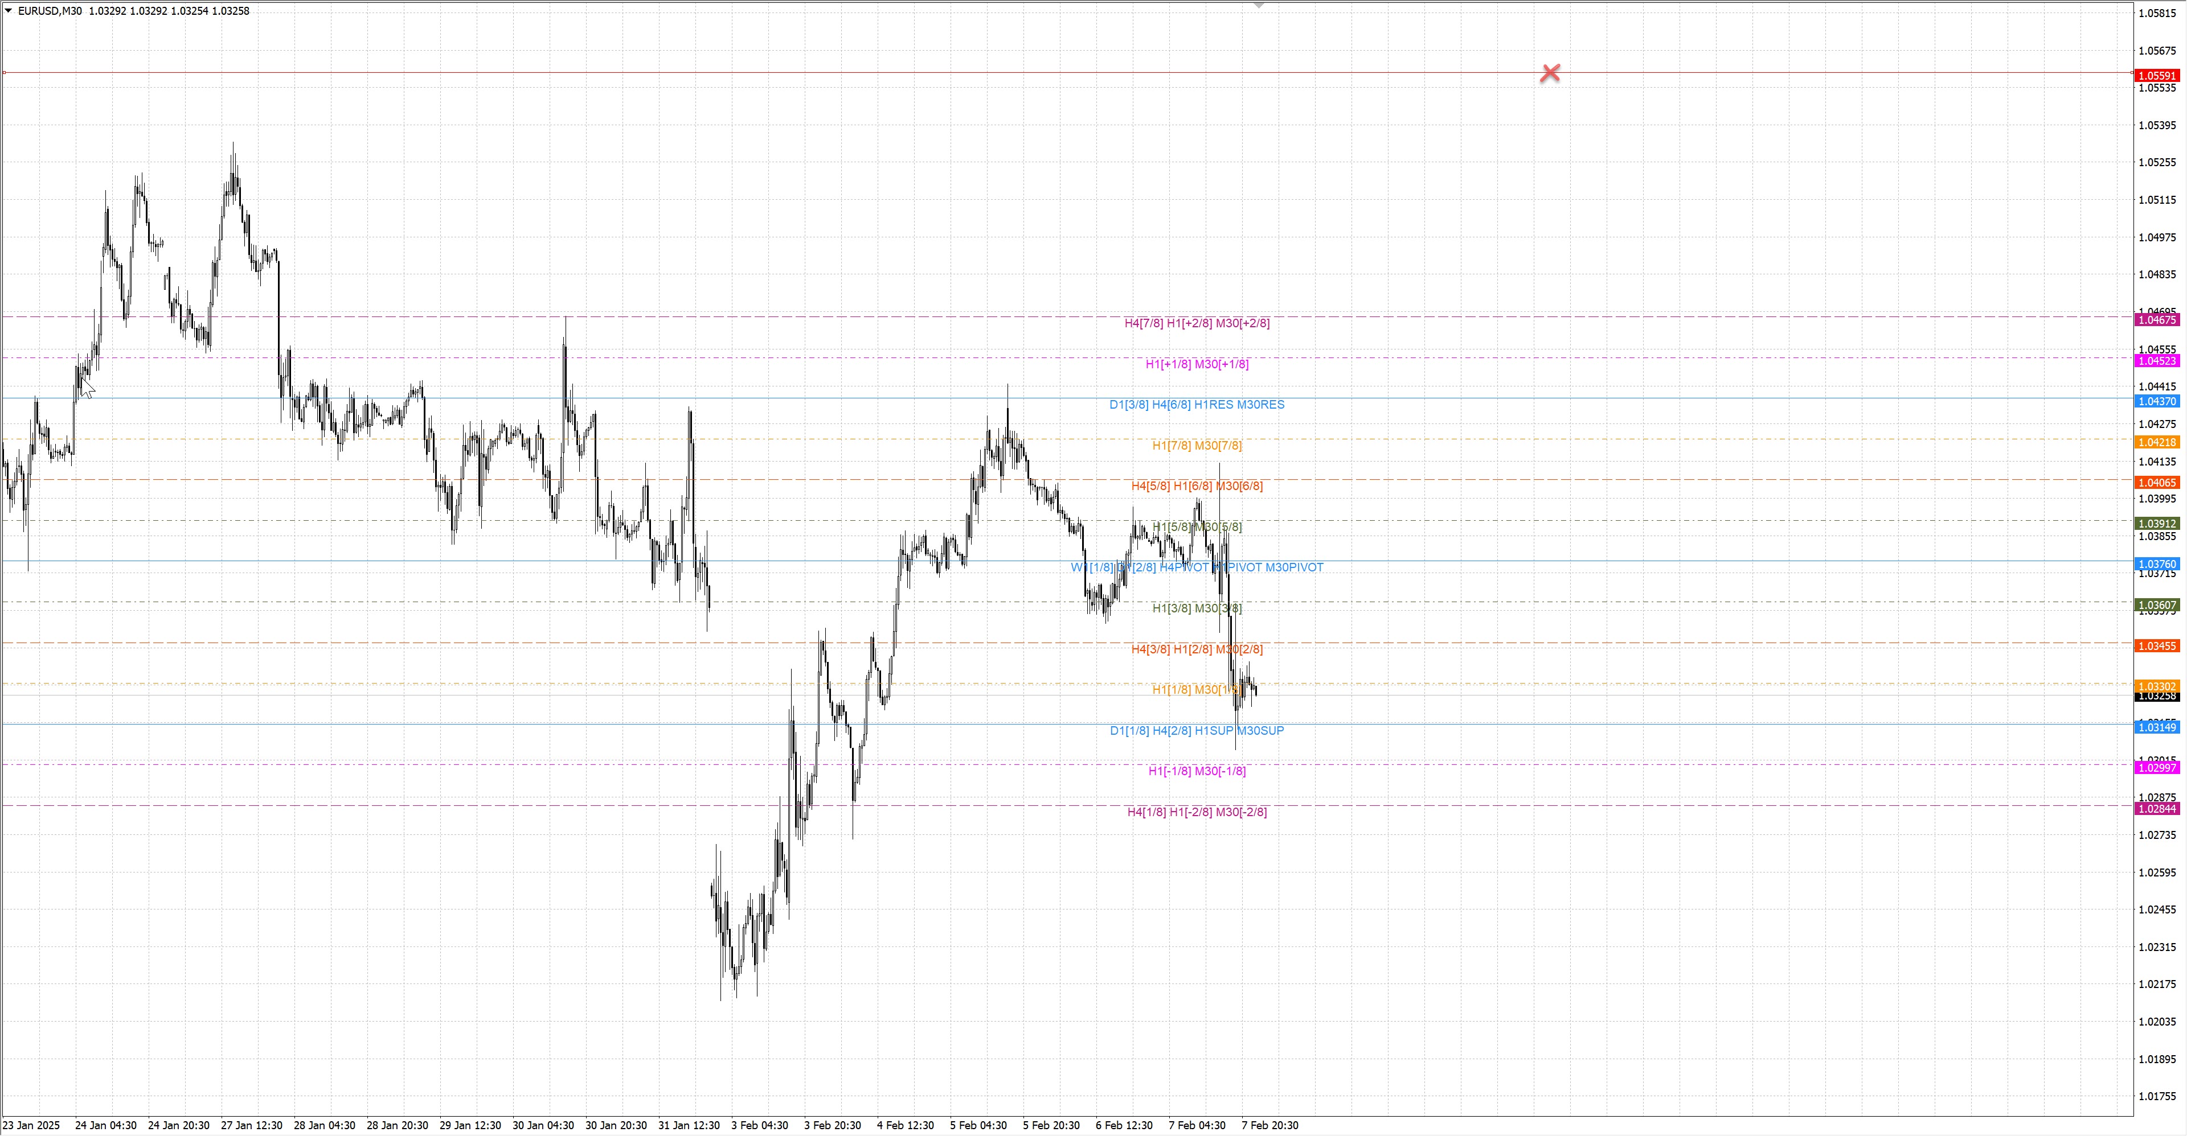Select the magenta 1.02997 price label
Viewport: 2187px width, 1136px height.
2156,768
